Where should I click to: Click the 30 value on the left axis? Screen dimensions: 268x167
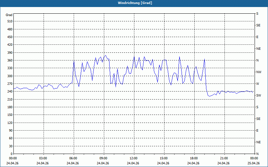11,146
